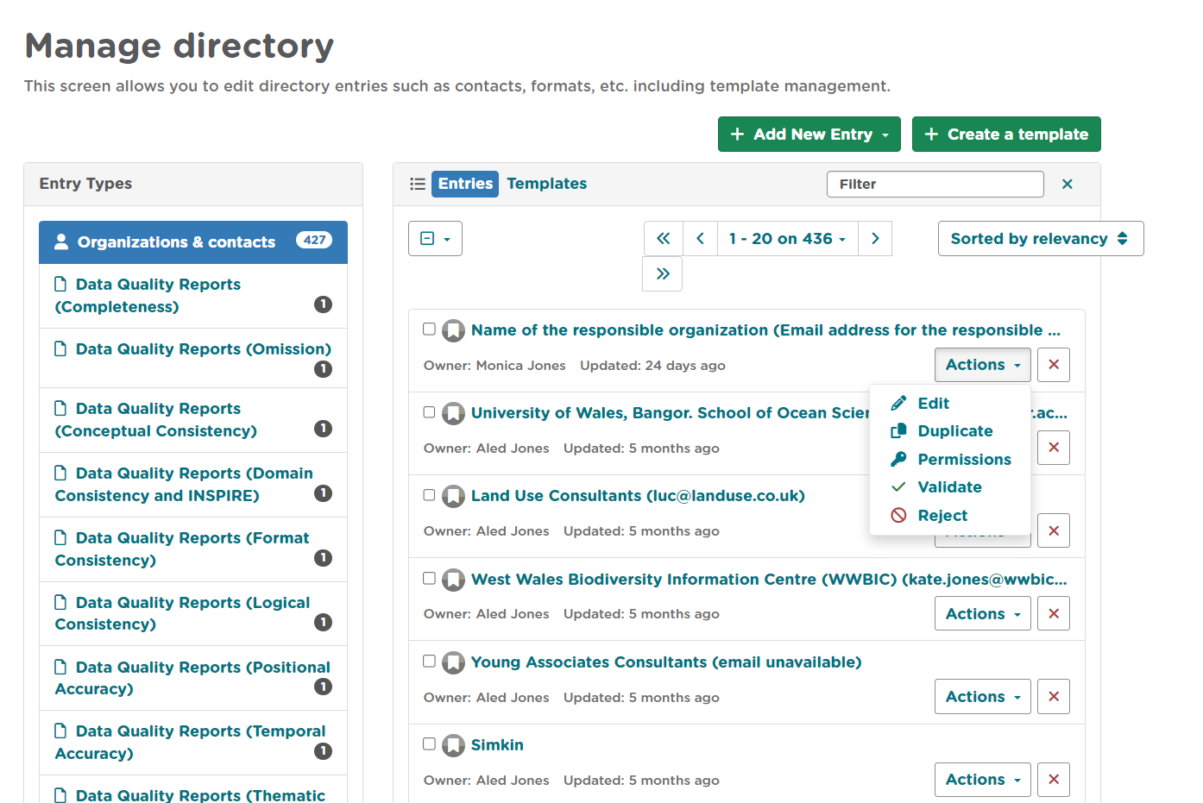Jump to the last page of entries
The height and width of the screenshot is (803, 1203).
663,274
